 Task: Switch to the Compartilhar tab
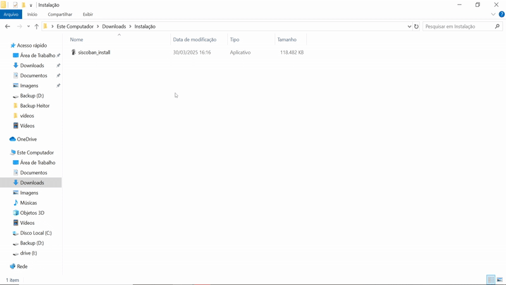(x=60, y=14)
